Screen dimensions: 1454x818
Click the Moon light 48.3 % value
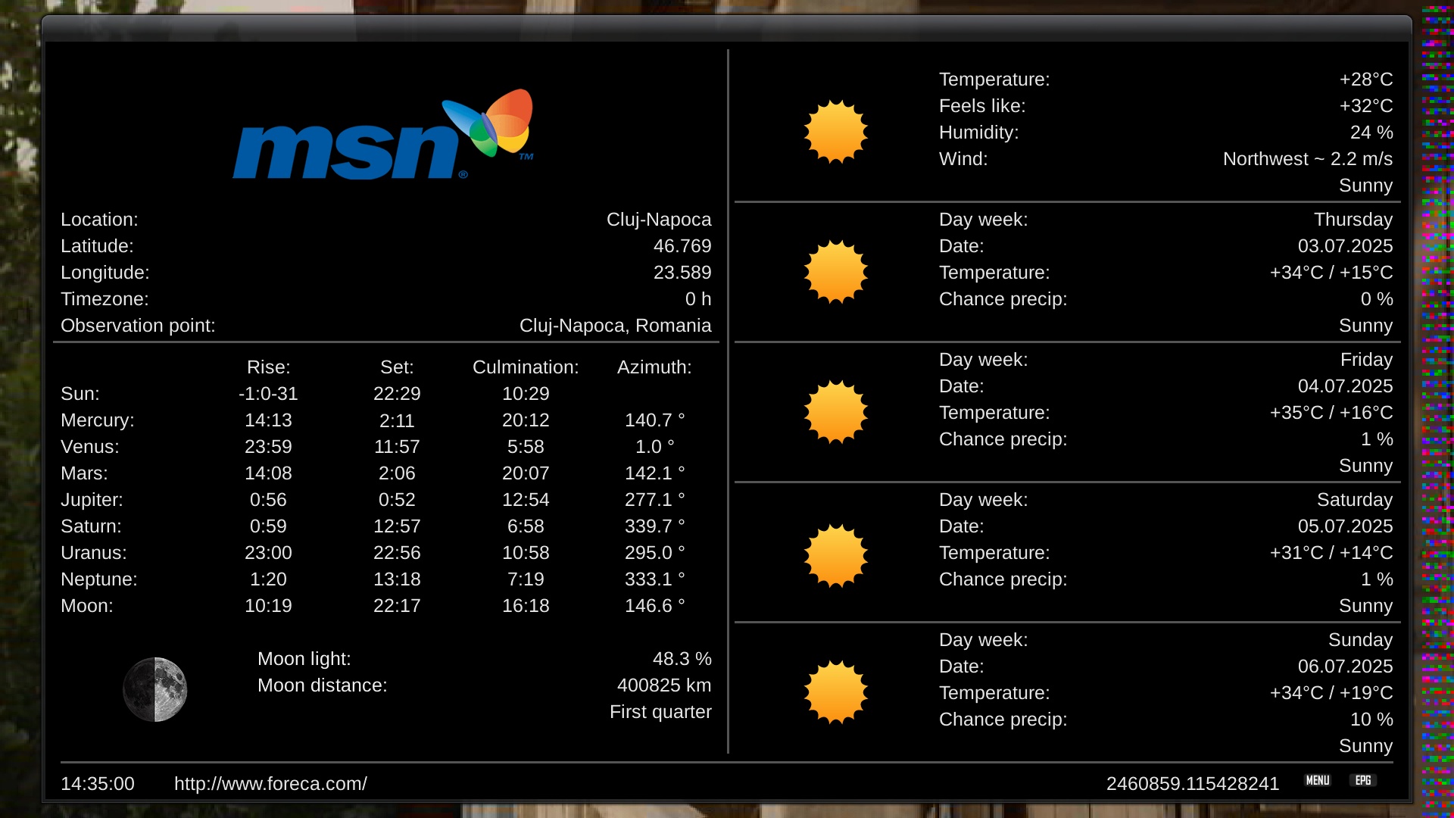682,659
